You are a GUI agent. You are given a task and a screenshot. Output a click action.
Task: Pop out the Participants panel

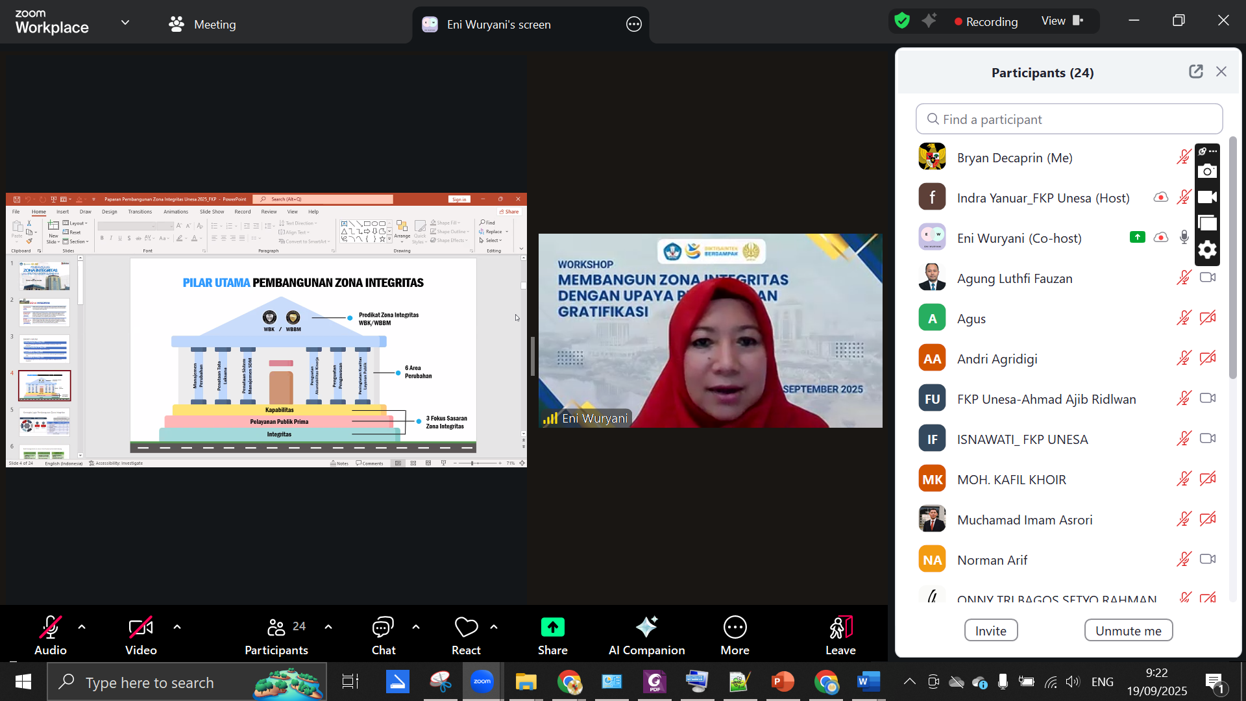1195,72
